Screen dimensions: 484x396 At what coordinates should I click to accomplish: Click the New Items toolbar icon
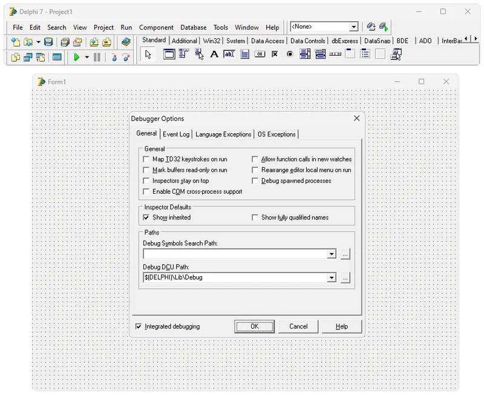(x=16, y=42)
